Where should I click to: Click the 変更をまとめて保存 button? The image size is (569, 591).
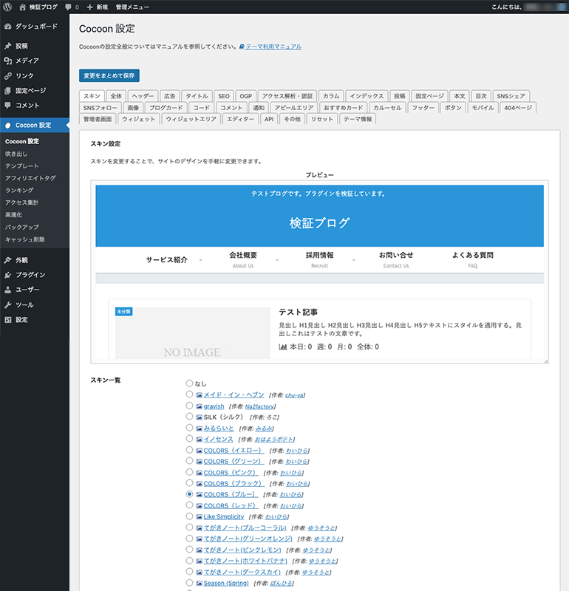pos(109,75)
